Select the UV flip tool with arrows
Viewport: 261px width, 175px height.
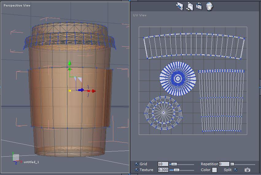tap(189, 6)
